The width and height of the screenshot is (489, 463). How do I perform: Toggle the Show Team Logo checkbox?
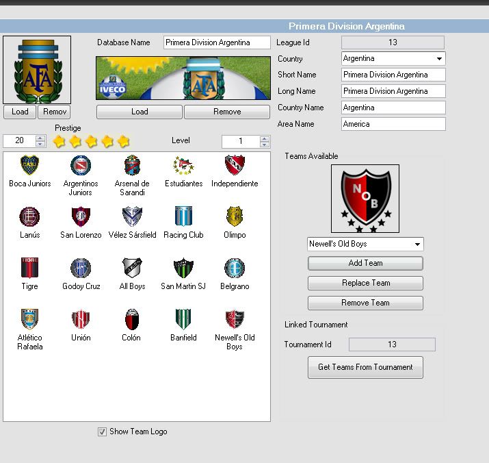[x=102, y=431]
